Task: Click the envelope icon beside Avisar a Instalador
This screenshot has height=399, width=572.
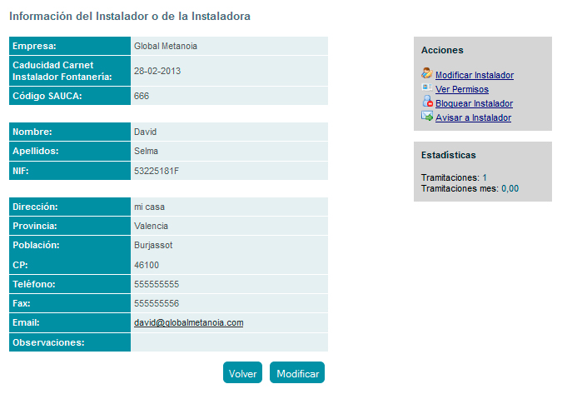Action: pyautogui.click(x=427, y=117)
